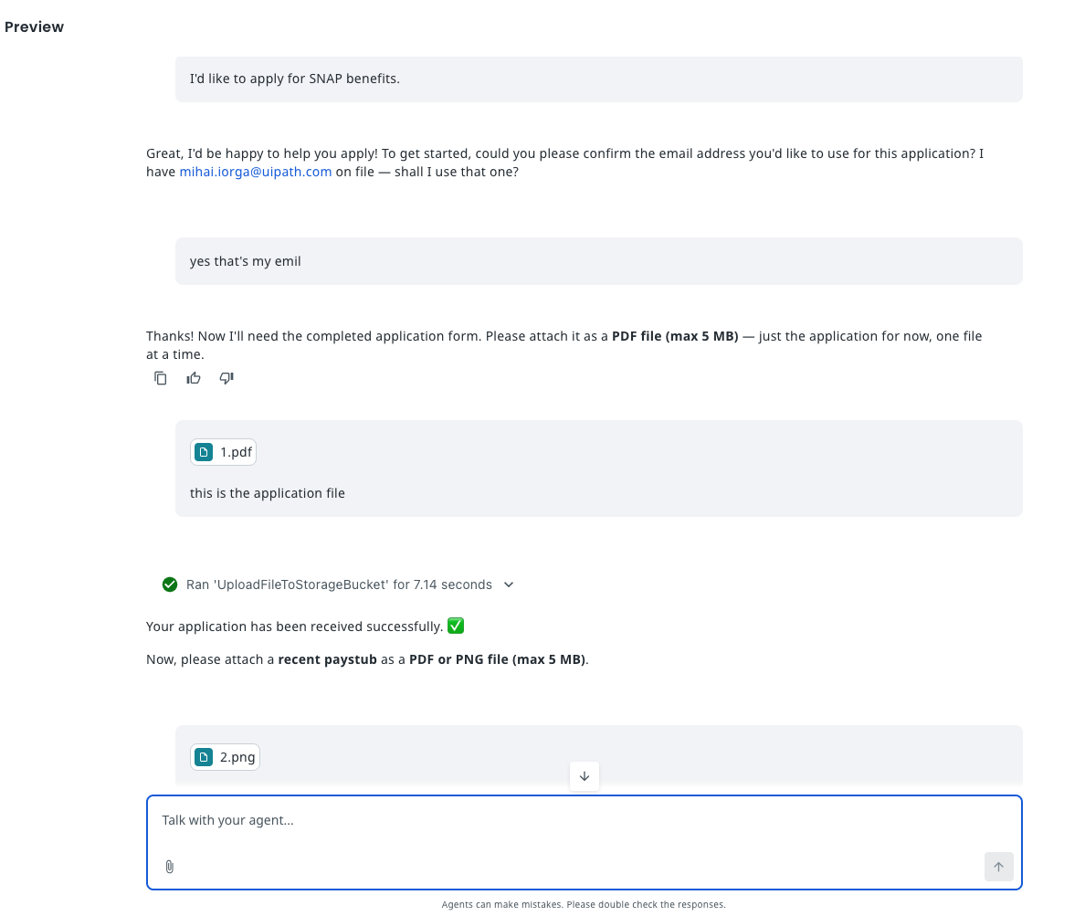Copy the agent's application form message

(x=161, y=378)
